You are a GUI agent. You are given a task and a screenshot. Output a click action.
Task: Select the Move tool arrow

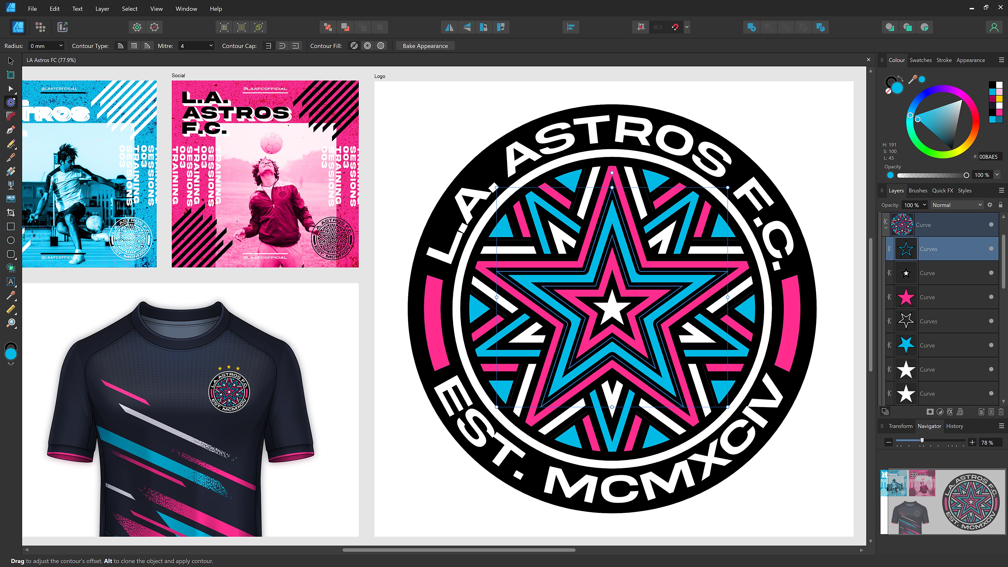coord(11,61)
